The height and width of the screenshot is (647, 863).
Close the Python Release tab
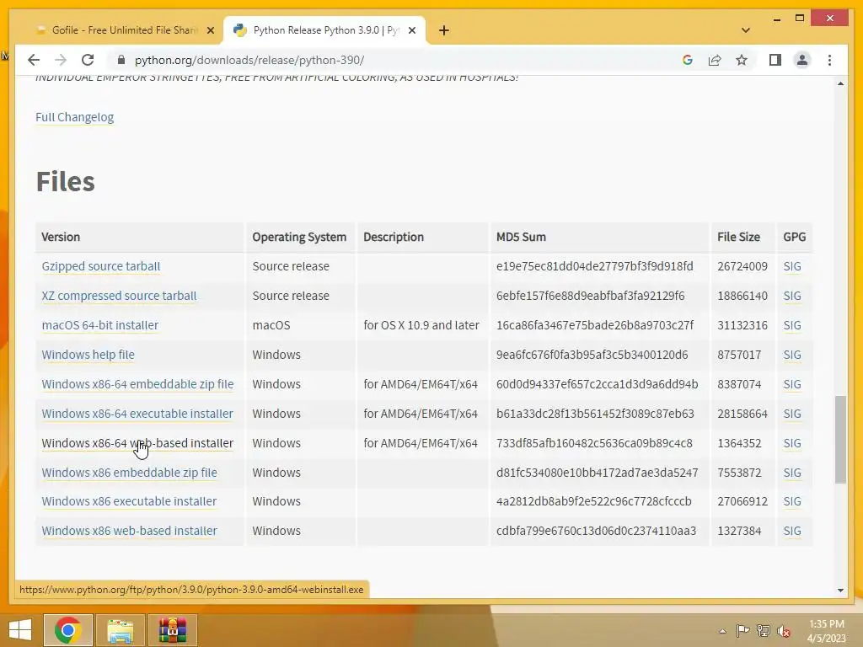(x=411, y=31)
